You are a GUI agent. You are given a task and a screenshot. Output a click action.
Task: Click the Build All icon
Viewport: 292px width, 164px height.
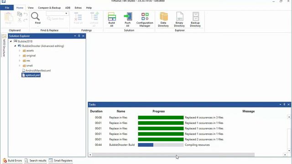tap(112, 20)
